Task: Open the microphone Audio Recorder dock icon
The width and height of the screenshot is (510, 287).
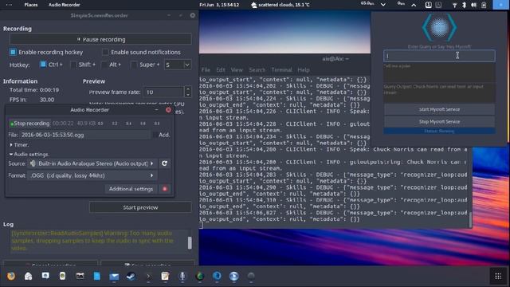Action: 182,277
